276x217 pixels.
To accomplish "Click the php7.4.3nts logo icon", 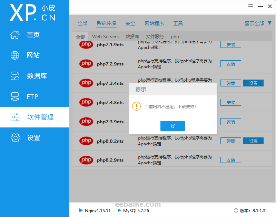I will pos(86,102).
